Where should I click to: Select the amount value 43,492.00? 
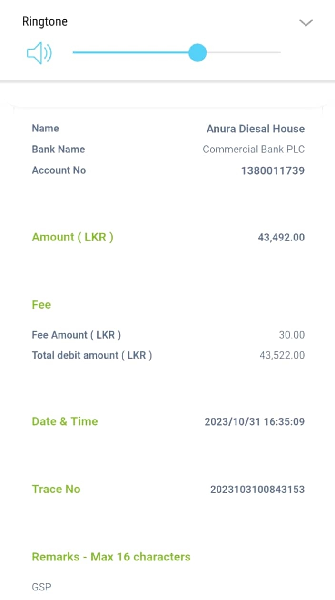tap(281, 237)
